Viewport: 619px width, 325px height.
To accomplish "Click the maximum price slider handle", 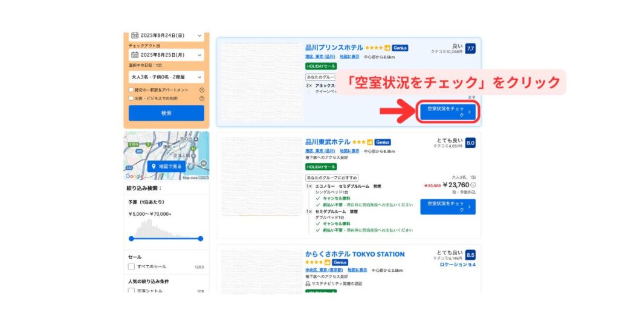I will tap(201, 239).
